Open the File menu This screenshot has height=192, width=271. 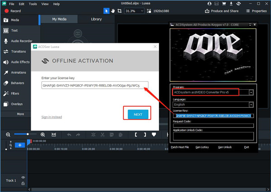[x=12, y=4]
